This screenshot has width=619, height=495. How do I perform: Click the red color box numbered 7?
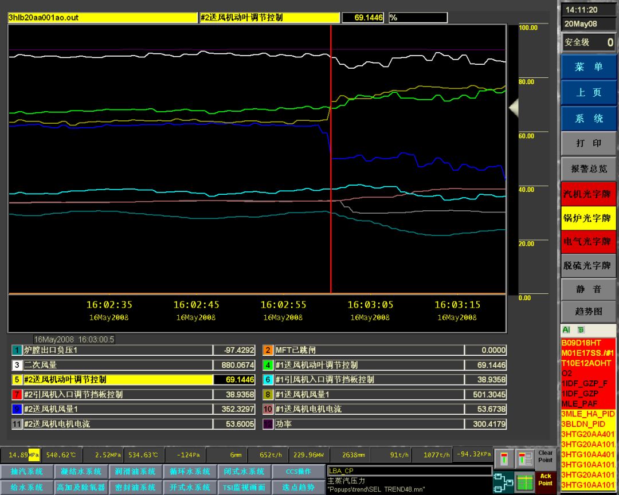(17, 394)
